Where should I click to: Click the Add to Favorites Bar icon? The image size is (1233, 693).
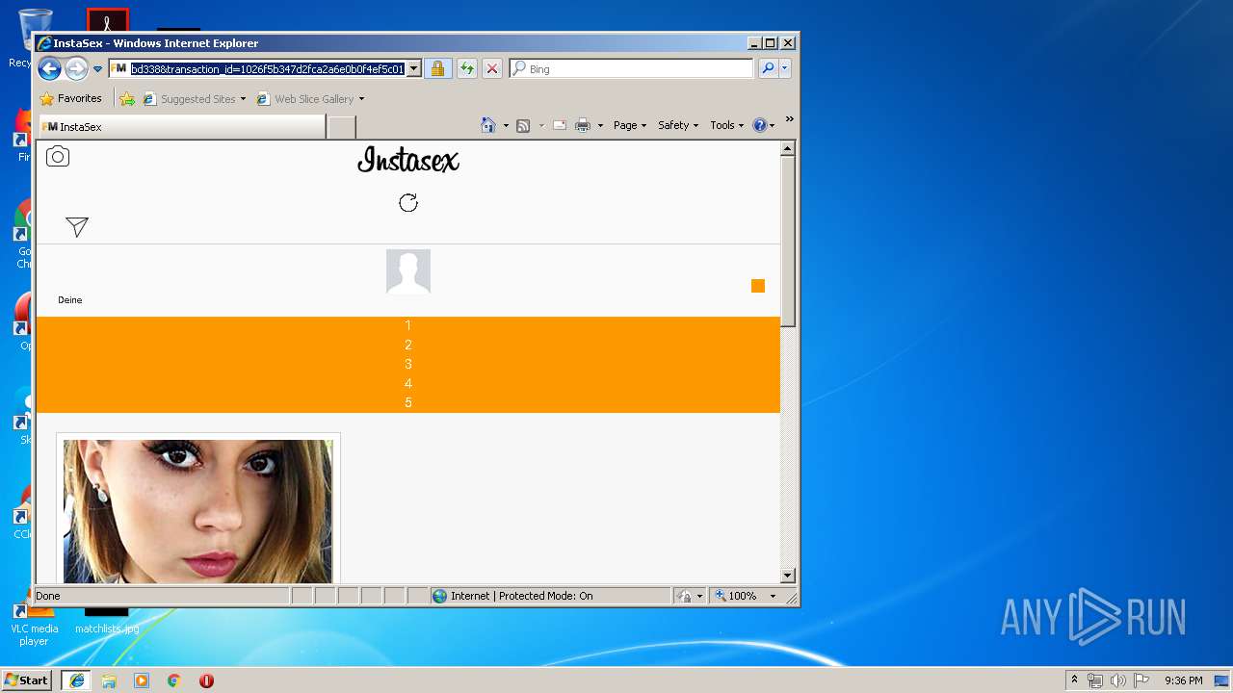[x=127, y=98]
